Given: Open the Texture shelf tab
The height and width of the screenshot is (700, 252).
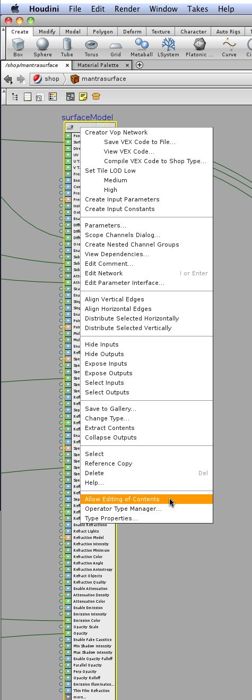Looking at the screenshot, I should pos(161,32).
